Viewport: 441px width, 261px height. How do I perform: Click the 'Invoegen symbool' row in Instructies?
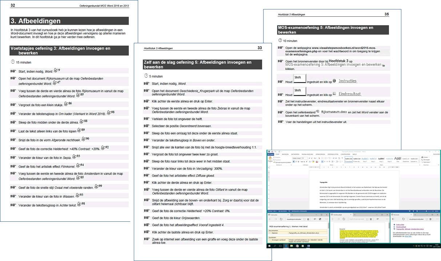point(298,240)
